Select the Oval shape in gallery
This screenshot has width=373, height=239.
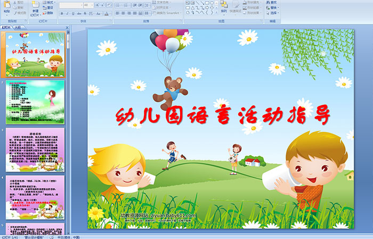212,3
